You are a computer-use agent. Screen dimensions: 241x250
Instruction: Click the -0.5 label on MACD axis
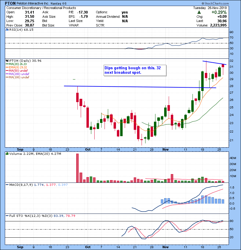click(x=232, y=209)
